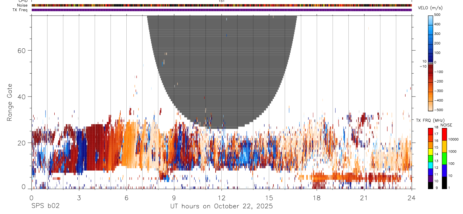Click the '15' tick on the UT hours axis

pyautogui.click(x=269, y=197)
